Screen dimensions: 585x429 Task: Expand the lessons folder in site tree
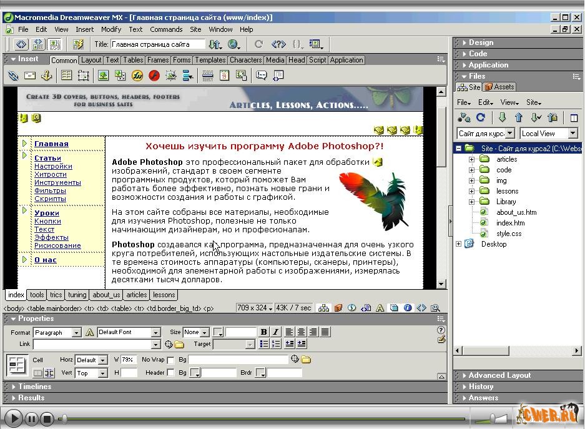[473, 191]
